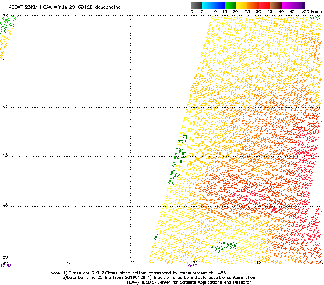Click the data buffer 22 hrs note line
Viewport: 324px width, 285px height.
click(x=158, y=278)
